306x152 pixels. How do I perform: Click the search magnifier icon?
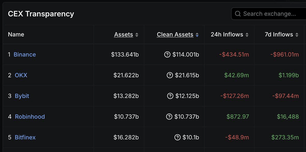click(238, 14)
